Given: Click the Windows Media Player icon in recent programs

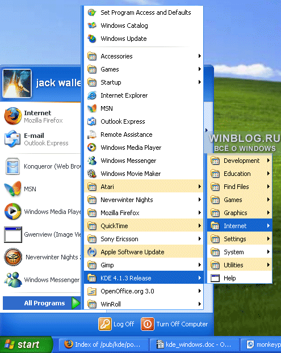Looking at the screenshot, I should click(13, 212).
